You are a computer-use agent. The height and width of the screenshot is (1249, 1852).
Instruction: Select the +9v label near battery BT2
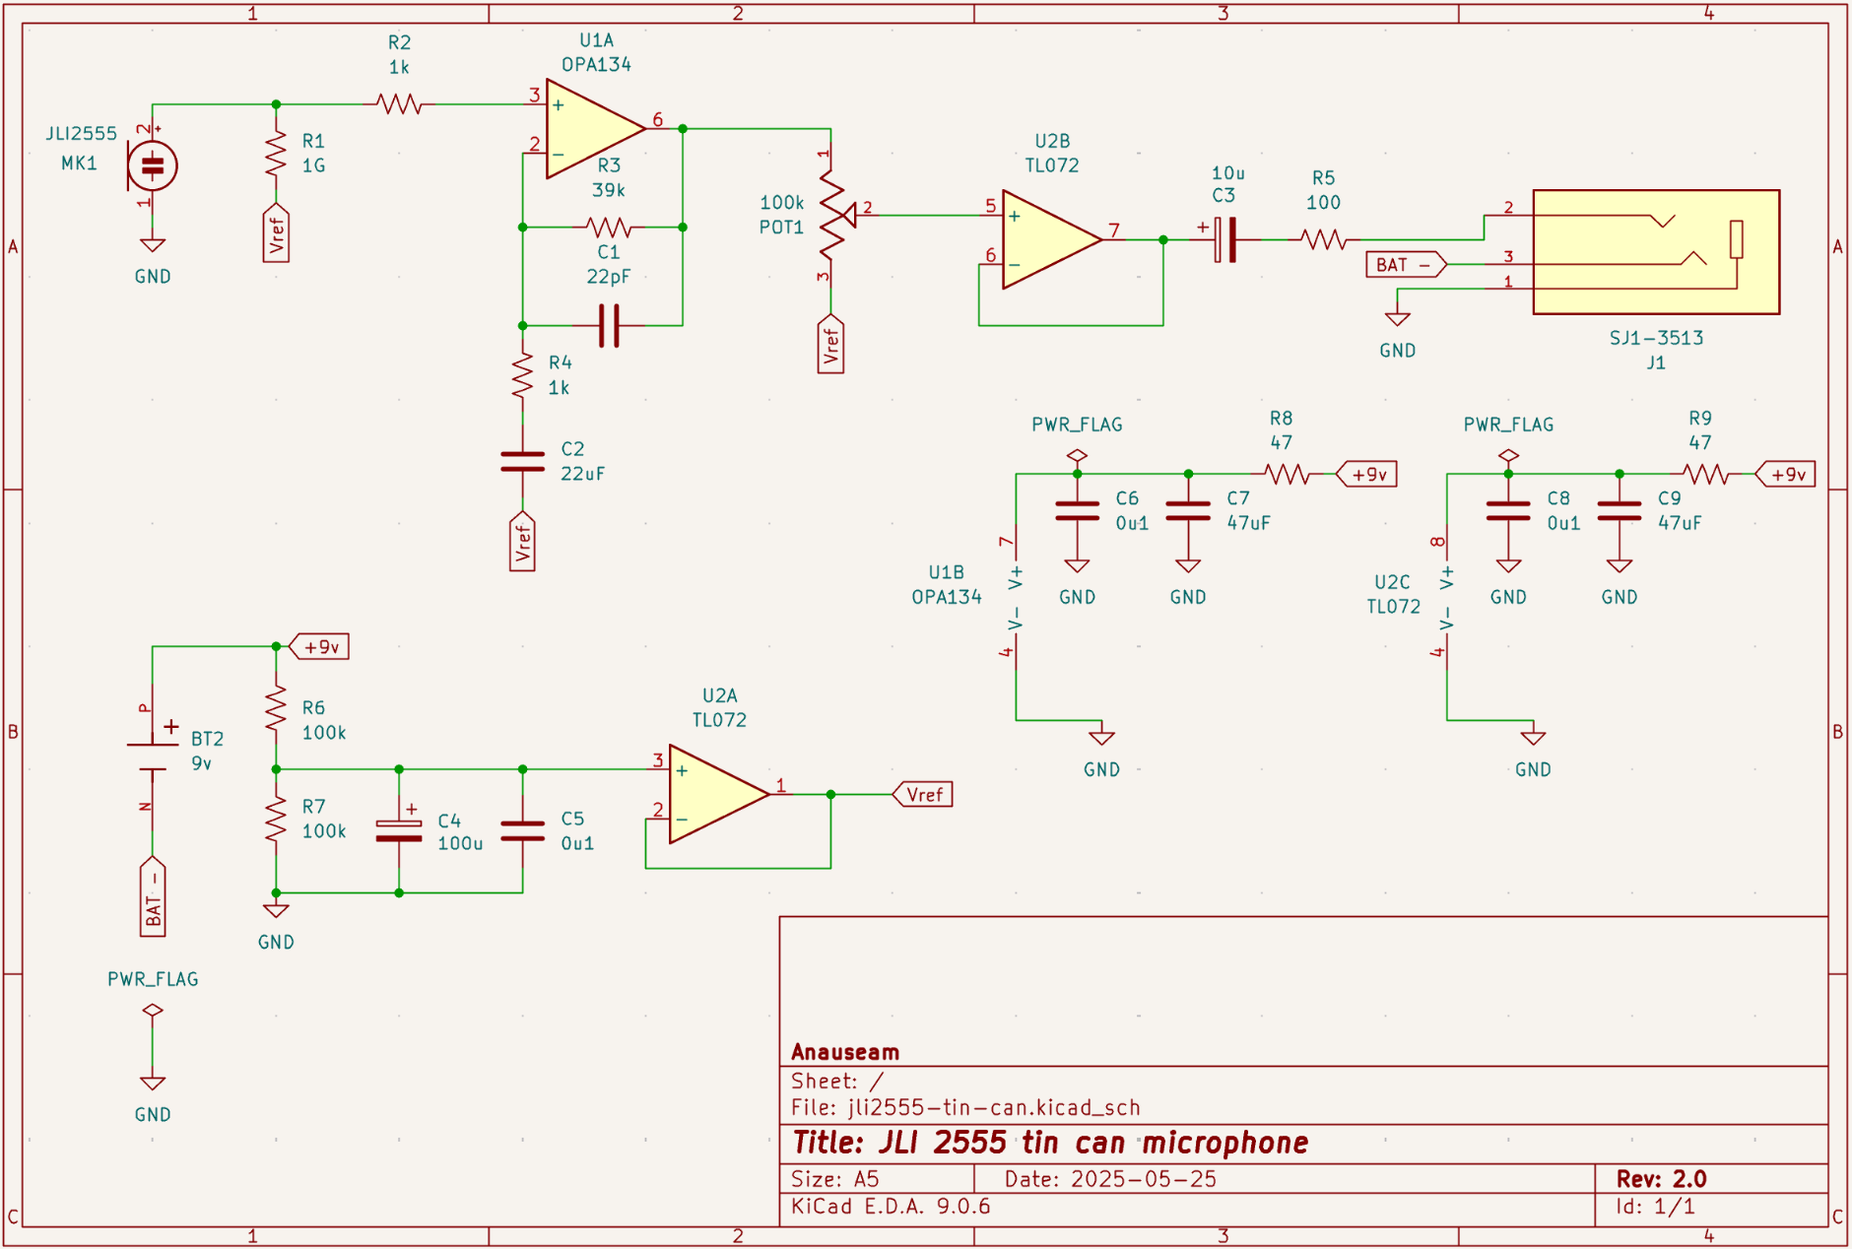[x=319, y=646]
